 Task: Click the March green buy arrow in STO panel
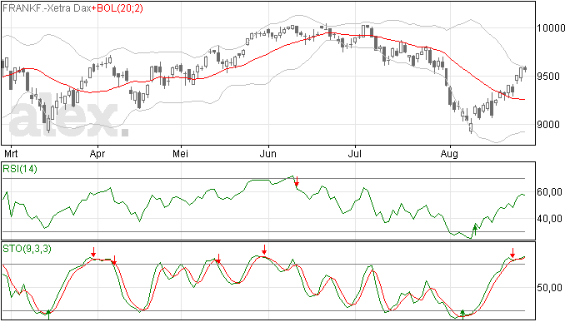tap(49, 315)
